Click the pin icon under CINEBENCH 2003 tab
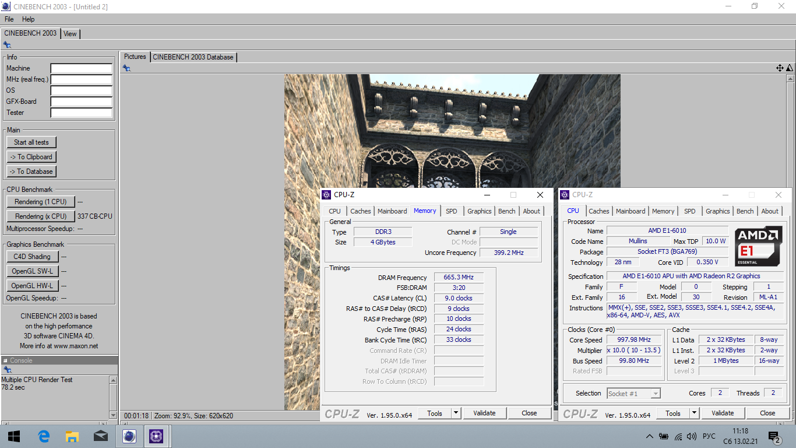Screen dimensions: 796x448 [7, 45]
